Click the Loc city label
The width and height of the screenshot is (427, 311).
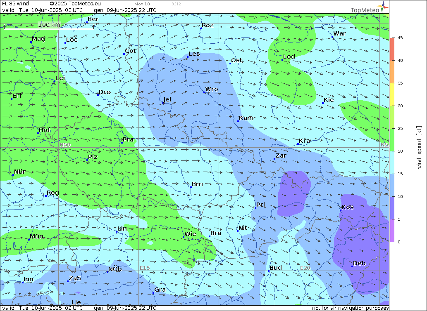click(72, 40)
